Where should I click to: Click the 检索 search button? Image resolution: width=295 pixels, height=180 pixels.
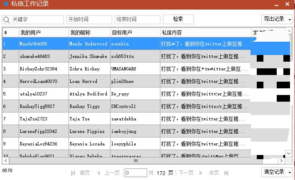[x=178, y=19]
